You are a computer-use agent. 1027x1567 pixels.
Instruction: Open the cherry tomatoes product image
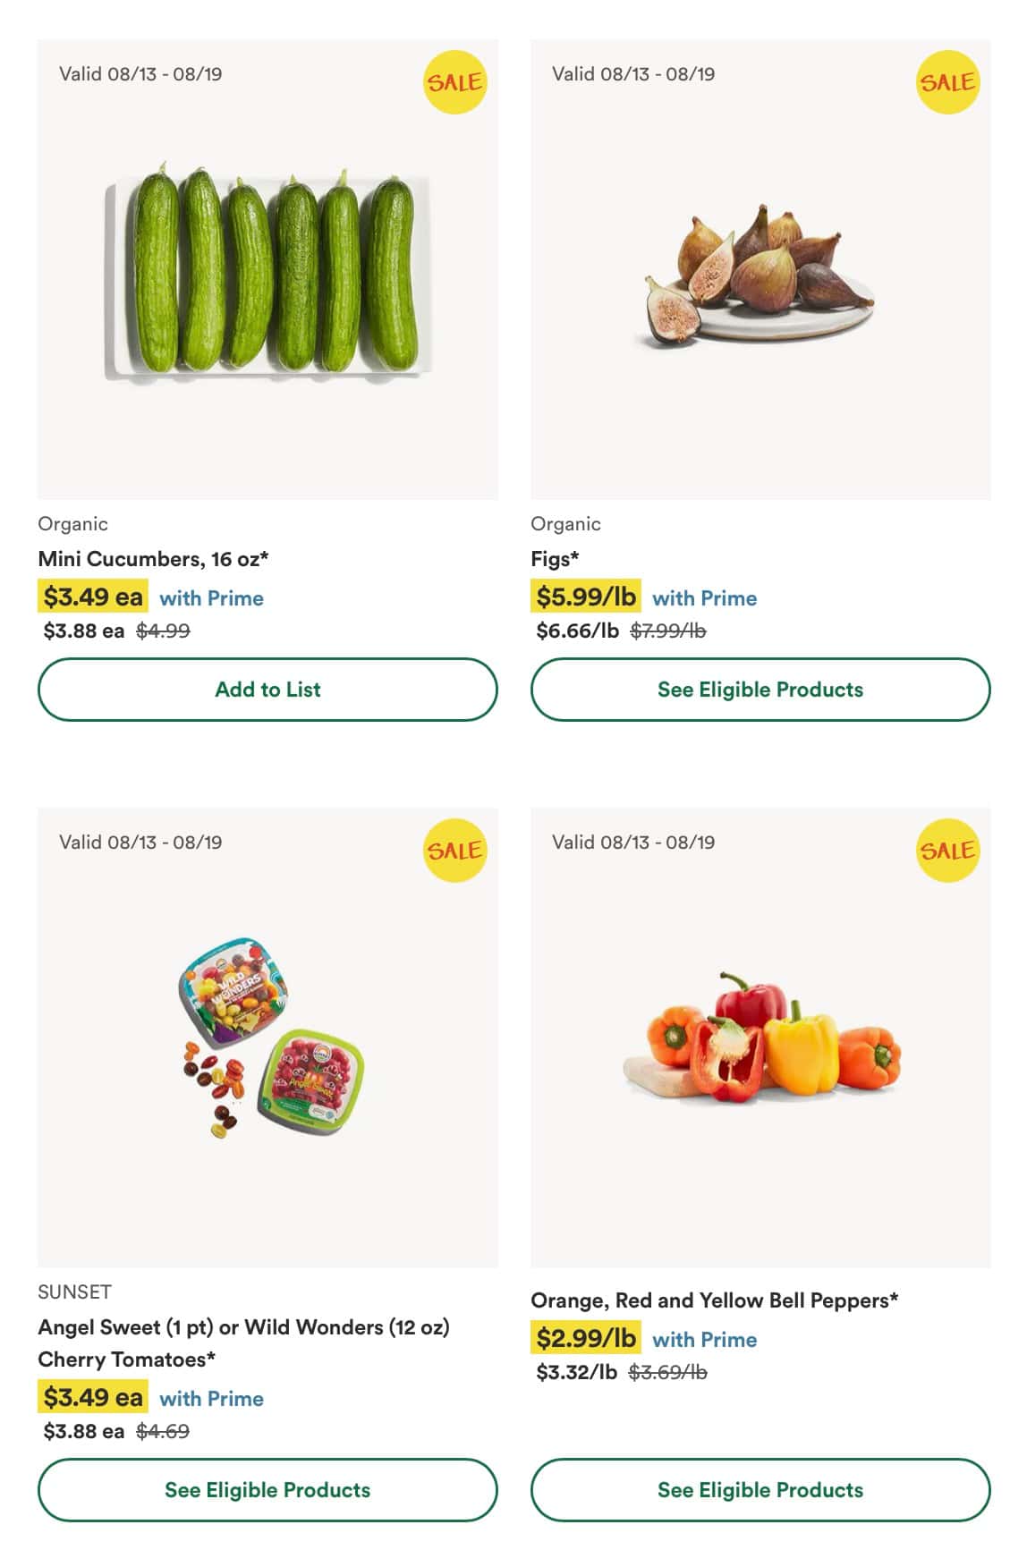click(267, 1038)
